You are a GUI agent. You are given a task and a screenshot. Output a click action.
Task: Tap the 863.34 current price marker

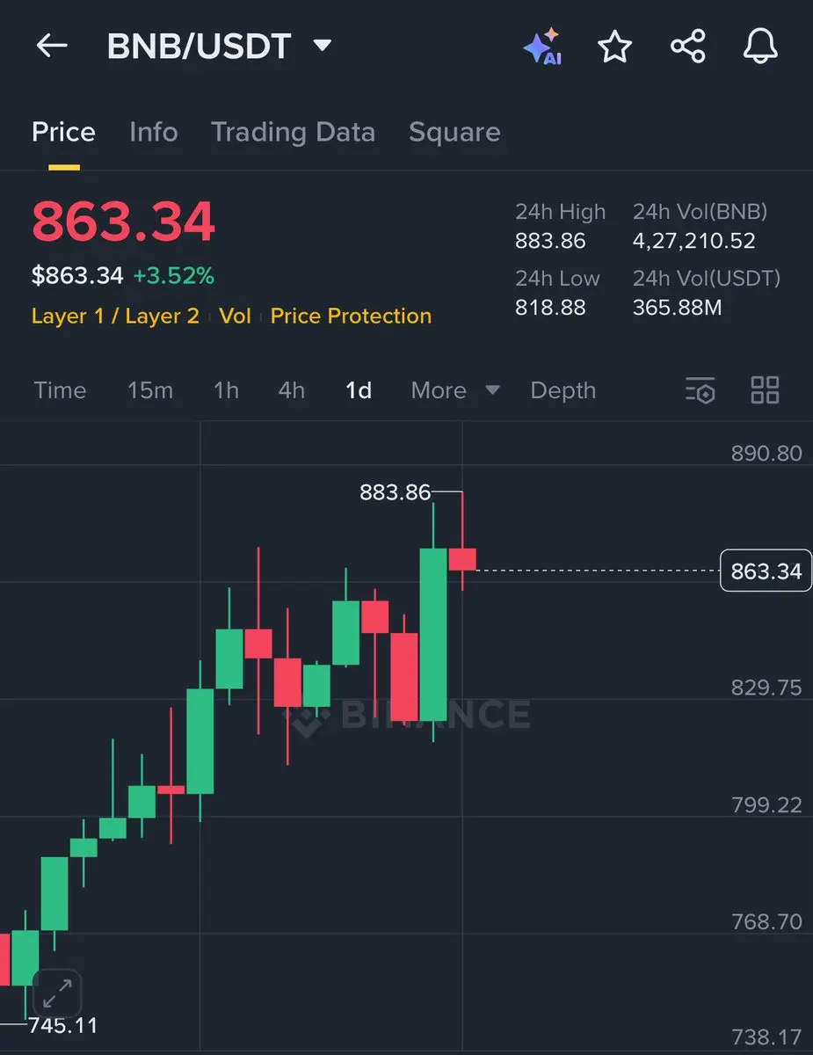(766, 571)
